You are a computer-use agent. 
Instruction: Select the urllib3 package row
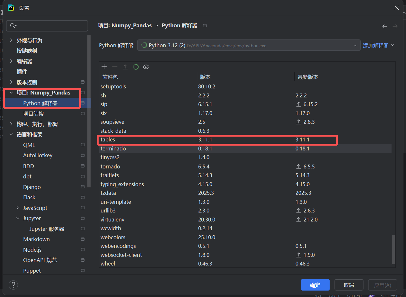[x=245, y=211]
